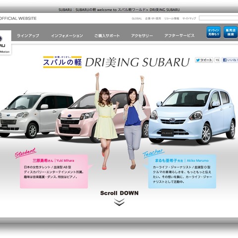Open the アクセサリー menu
The image size is (238, 238).
[x=142, y=36]
